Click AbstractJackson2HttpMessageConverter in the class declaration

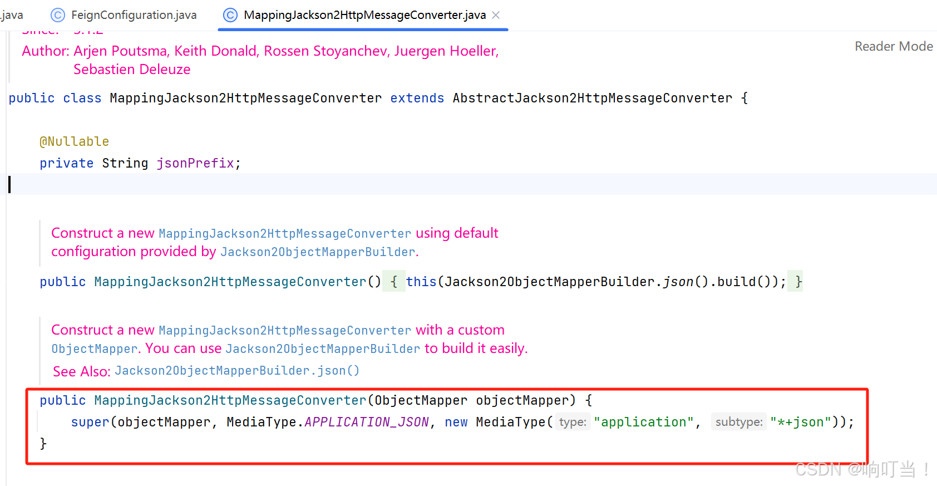(x=593, y=98)
